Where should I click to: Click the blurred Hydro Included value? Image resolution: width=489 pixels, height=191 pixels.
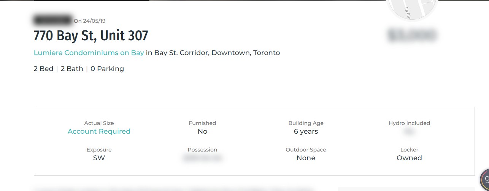(x=409, y=132)
